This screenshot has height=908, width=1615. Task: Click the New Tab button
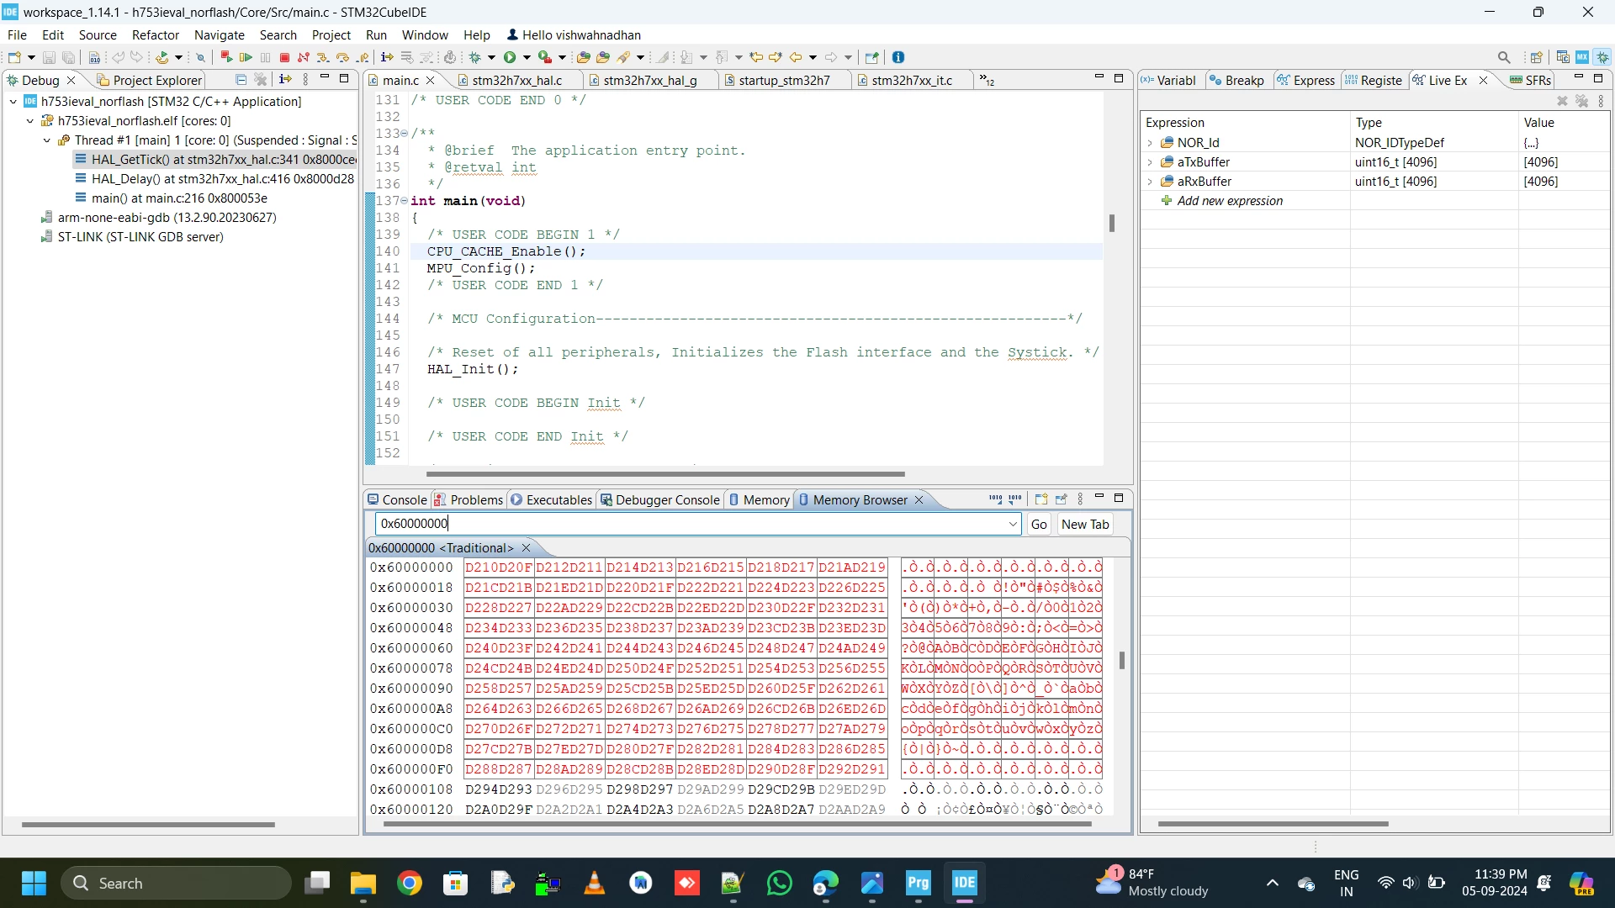click(1085, 524)
